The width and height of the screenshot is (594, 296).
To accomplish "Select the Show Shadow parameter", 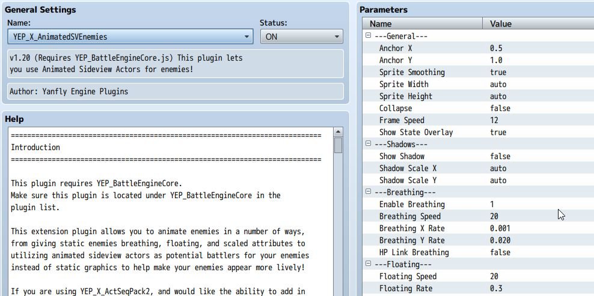I will coord(478,156).
